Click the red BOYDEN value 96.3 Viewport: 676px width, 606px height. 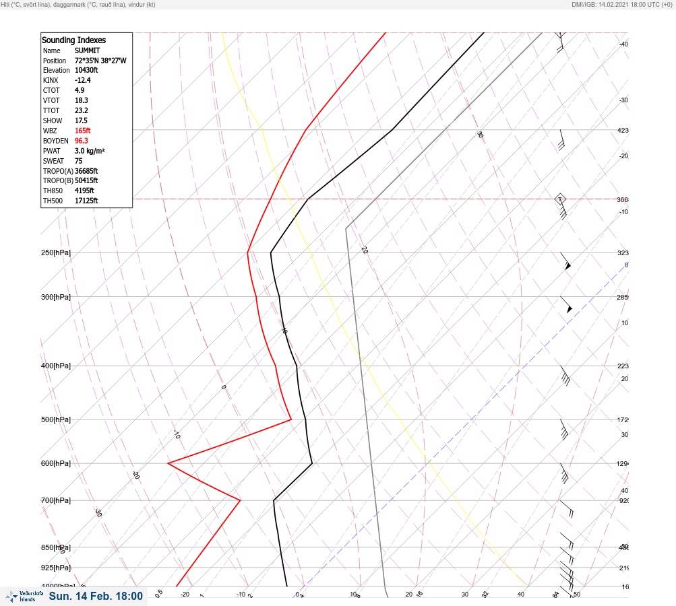tap(81, 141)
